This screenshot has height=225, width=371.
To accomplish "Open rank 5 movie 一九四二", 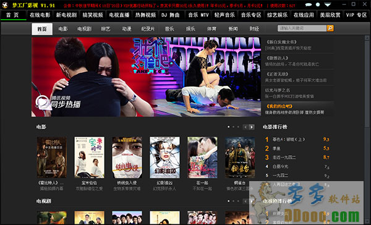I will [280, 176].
